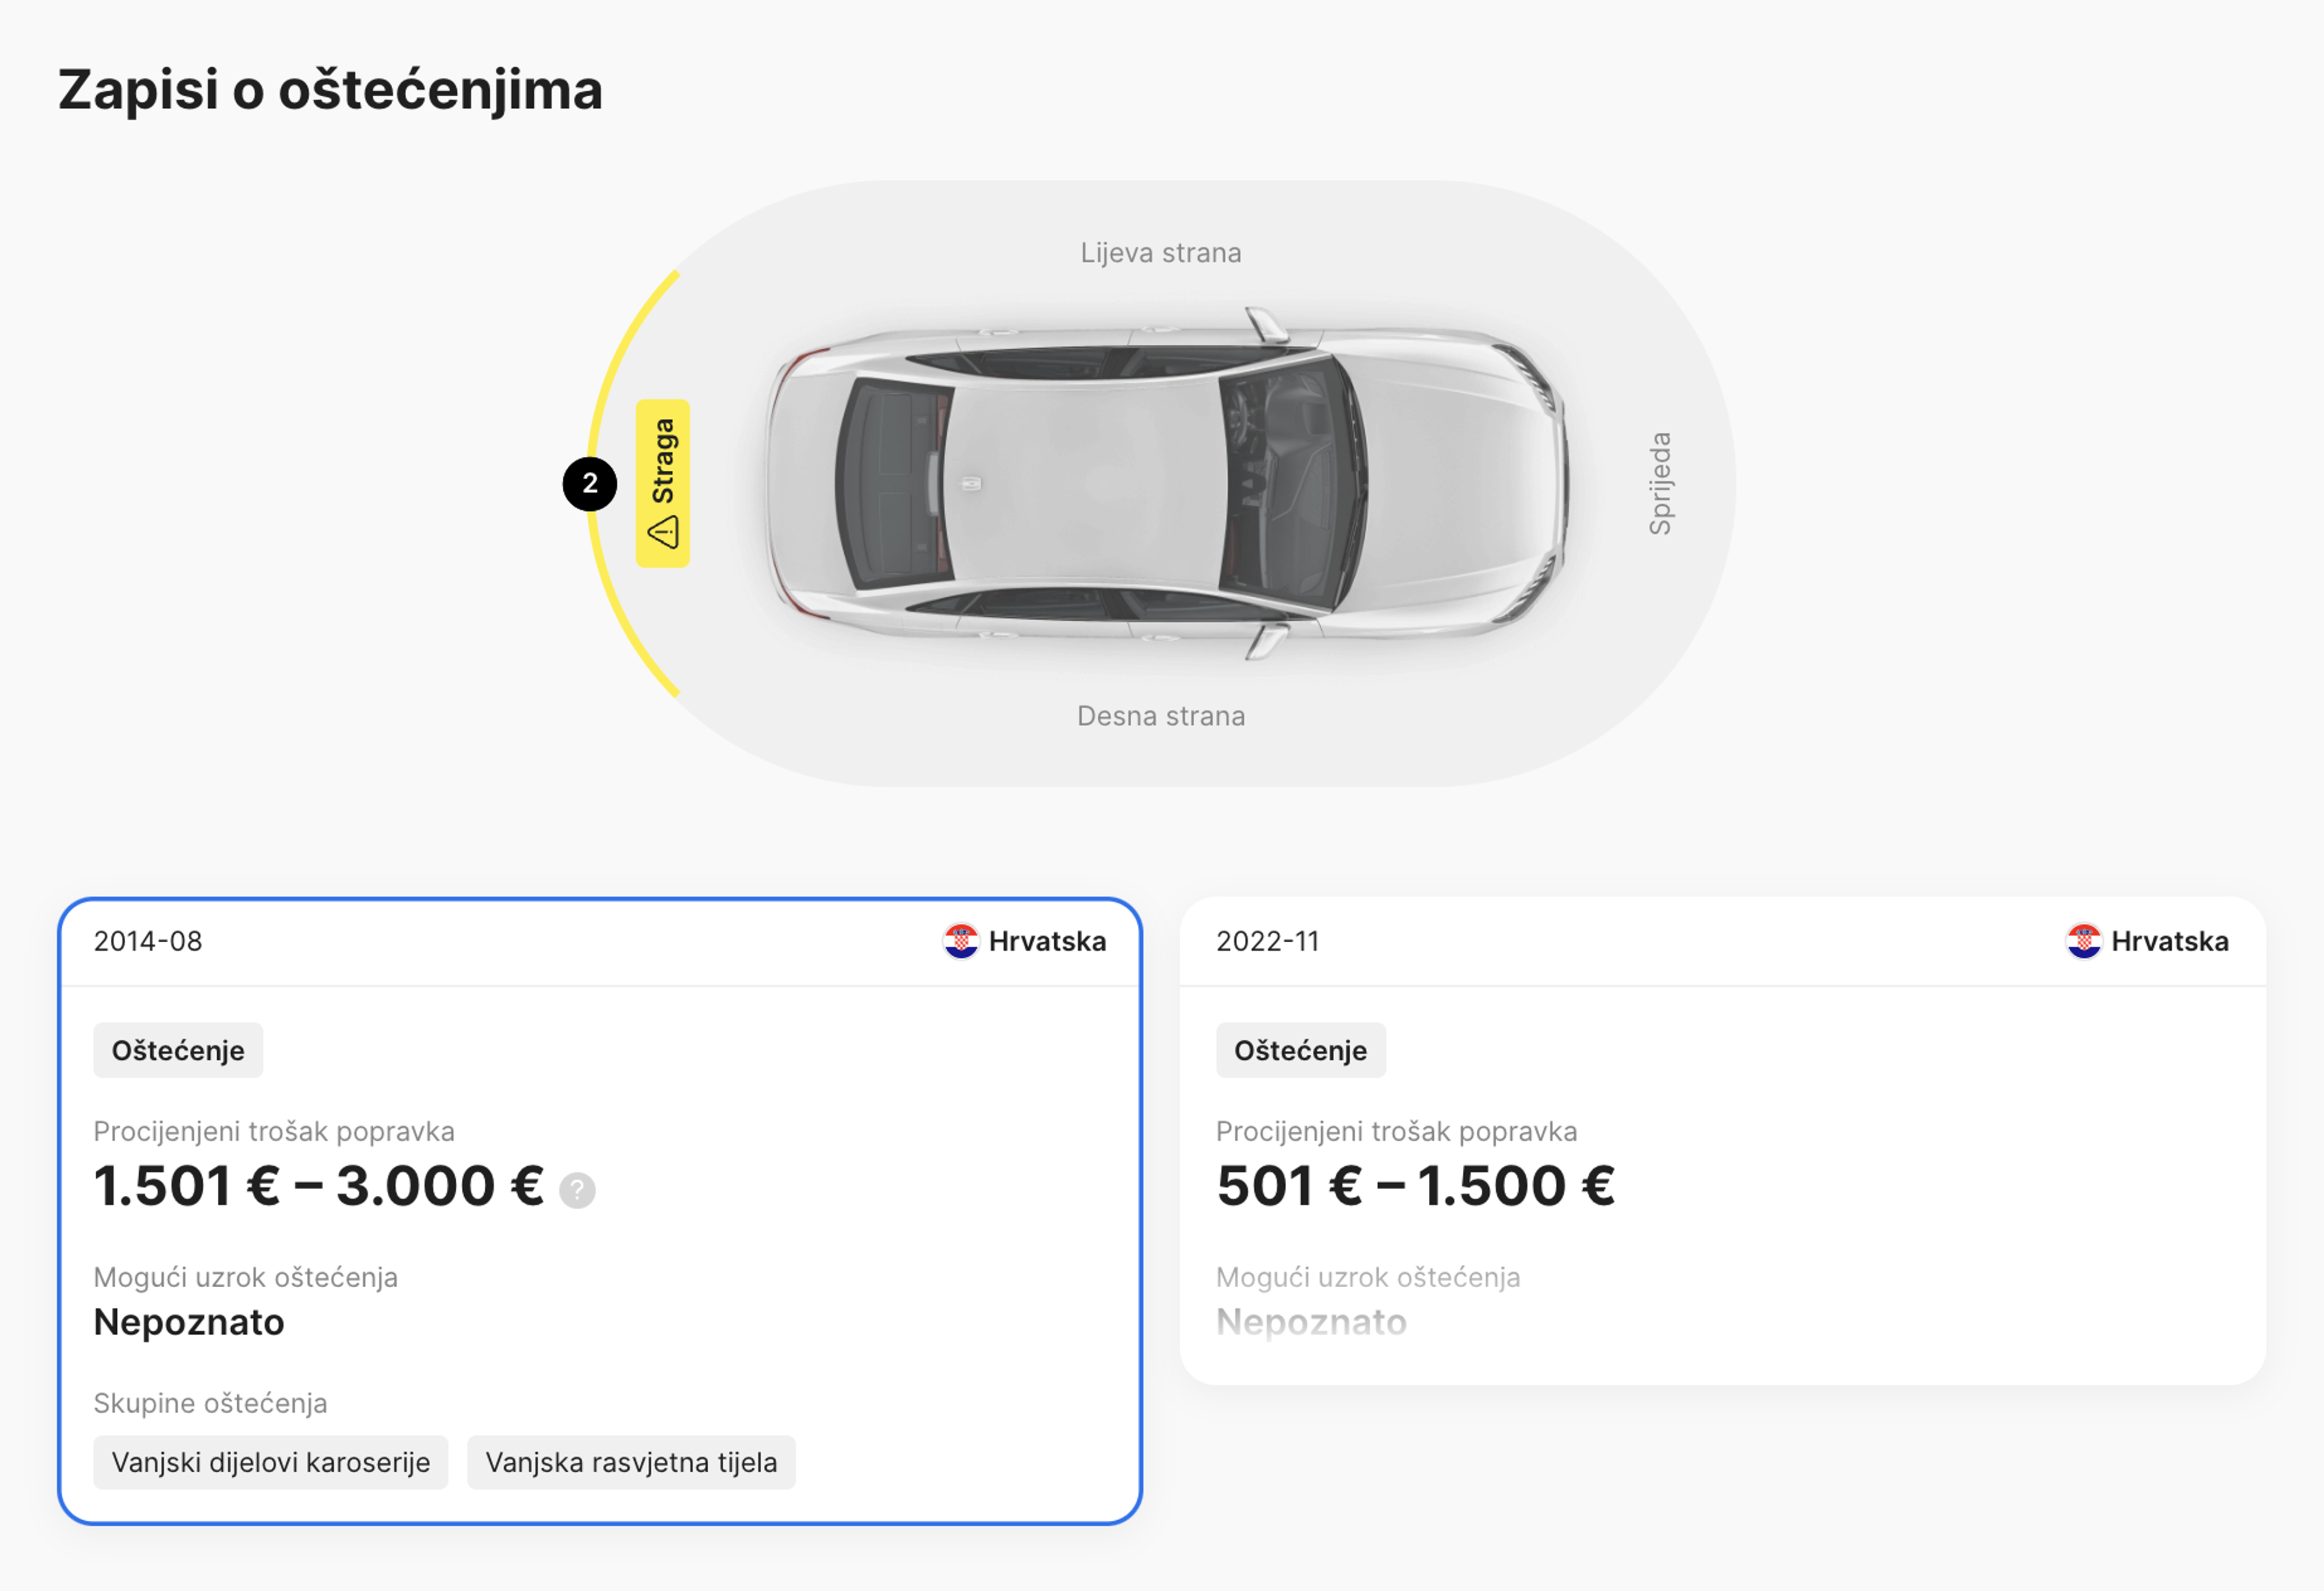2324x1591 pixels.
Task: Click the Vanjski dijelovi karoserije tag
Action: [271, 1462]
